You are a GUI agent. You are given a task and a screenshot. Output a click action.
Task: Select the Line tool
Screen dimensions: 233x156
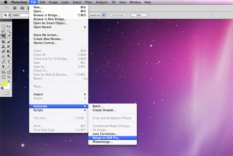[9, 66]
